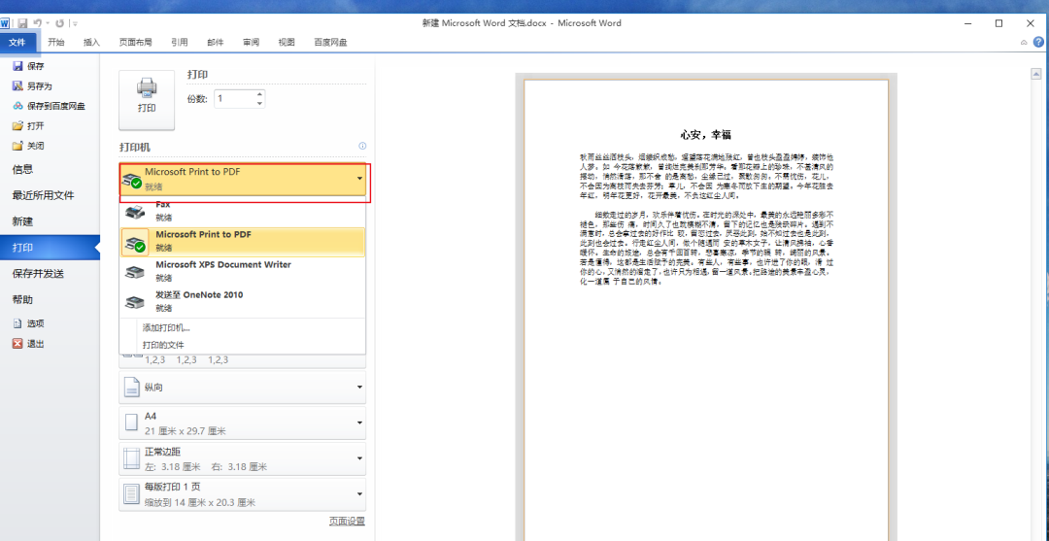The image size is (1049, 541).
Task: Click the printer properties info icon
Action: tap(362, 146)
